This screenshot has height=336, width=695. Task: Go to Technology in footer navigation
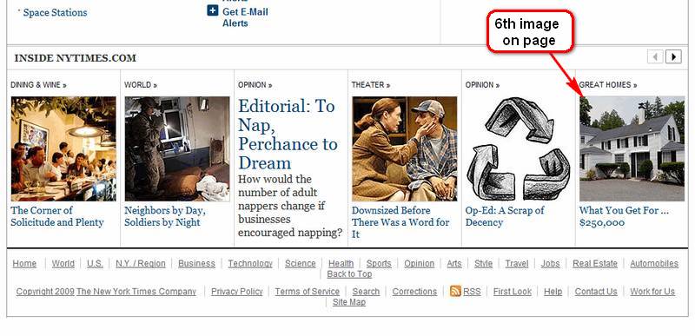pos(250,263)
